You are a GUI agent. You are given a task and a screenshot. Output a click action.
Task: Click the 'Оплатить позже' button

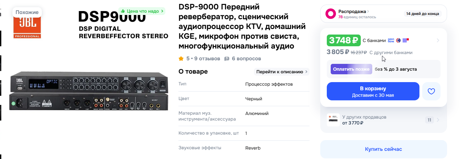point(351,69)
